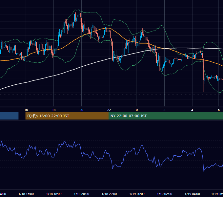Click the 1/18 18:00 label on oscillator axis

(x=54, y=194)
